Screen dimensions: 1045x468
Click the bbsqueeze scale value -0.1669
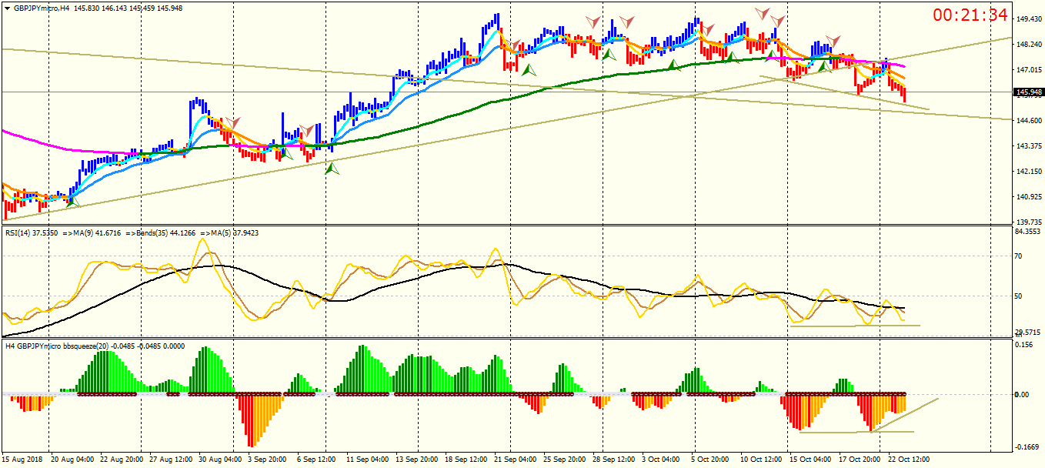(x=1027, y=446)
